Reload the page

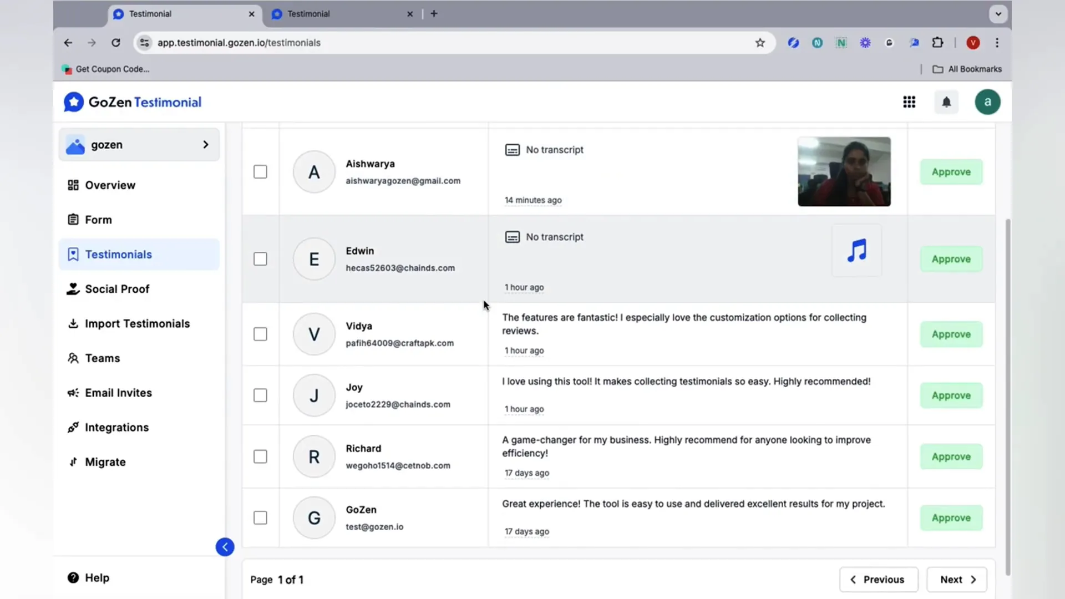coord(115,43)
